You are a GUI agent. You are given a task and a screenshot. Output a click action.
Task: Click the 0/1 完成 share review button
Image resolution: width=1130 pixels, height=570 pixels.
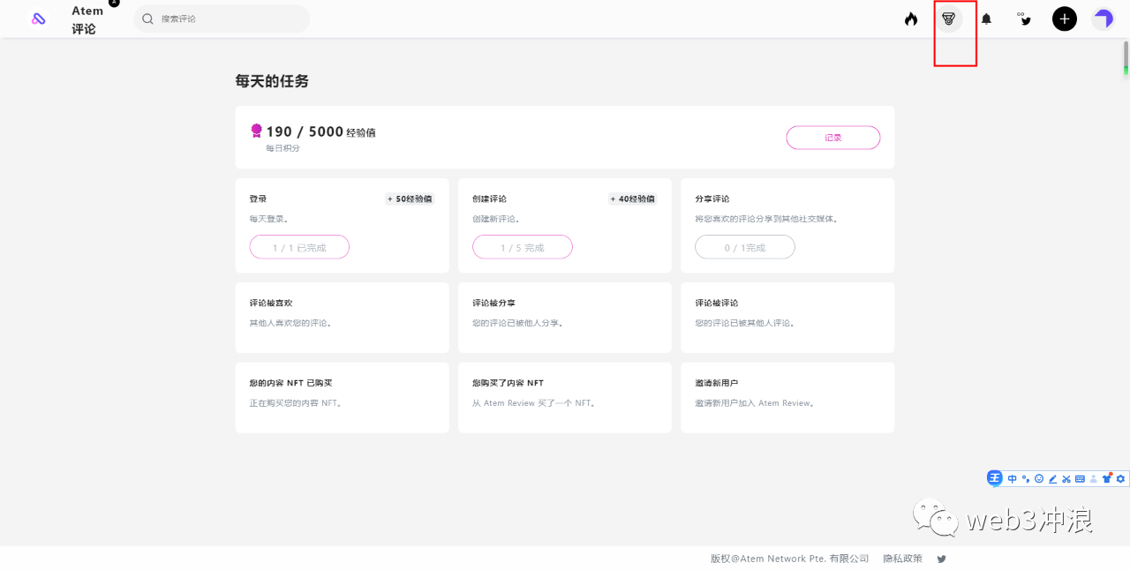coord(745,248)
